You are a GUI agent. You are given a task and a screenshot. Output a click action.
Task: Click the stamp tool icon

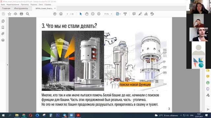152,14
